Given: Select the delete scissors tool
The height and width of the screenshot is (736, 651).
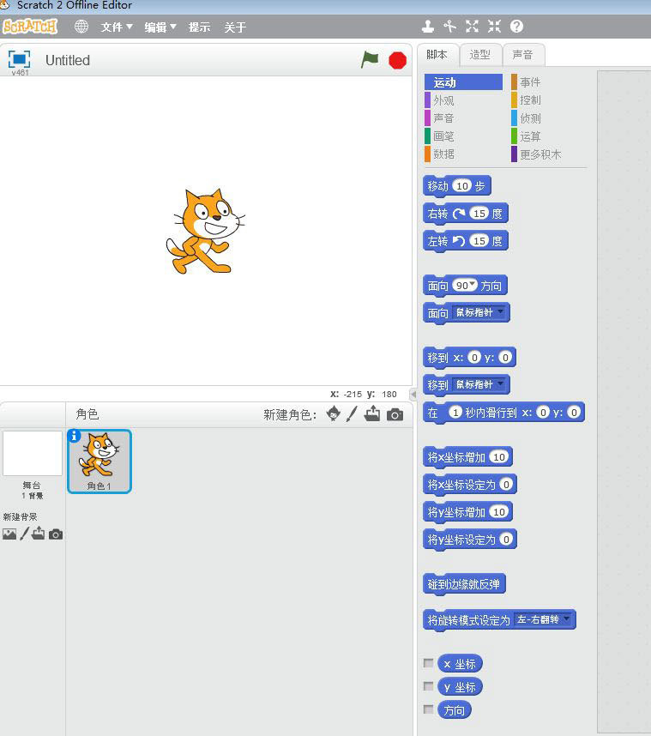Looking at the screenshot, I should 449,27.
